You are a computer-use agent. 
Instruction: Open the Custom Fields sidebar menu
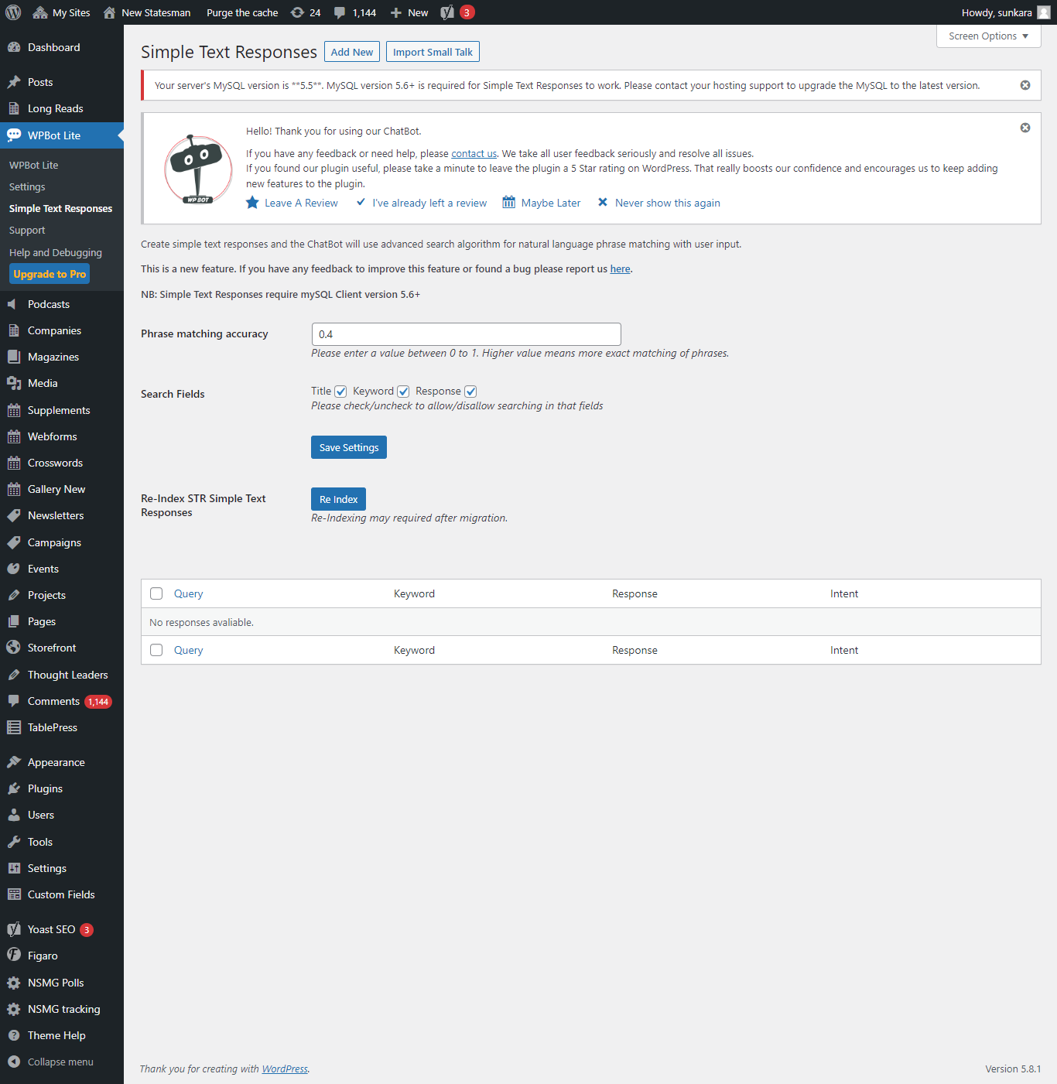62,894
